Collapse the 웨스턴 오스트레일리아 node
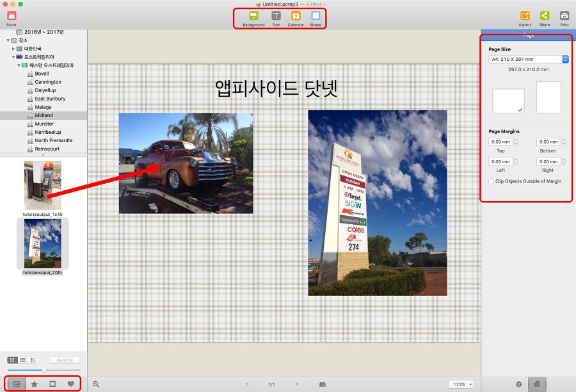Screen dimensions: 576x392 [x=19, y=65]
